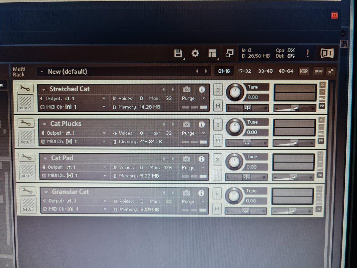
Task: Select instrument page 49-64
Action: pyautogui.click(x=286, y=71)
